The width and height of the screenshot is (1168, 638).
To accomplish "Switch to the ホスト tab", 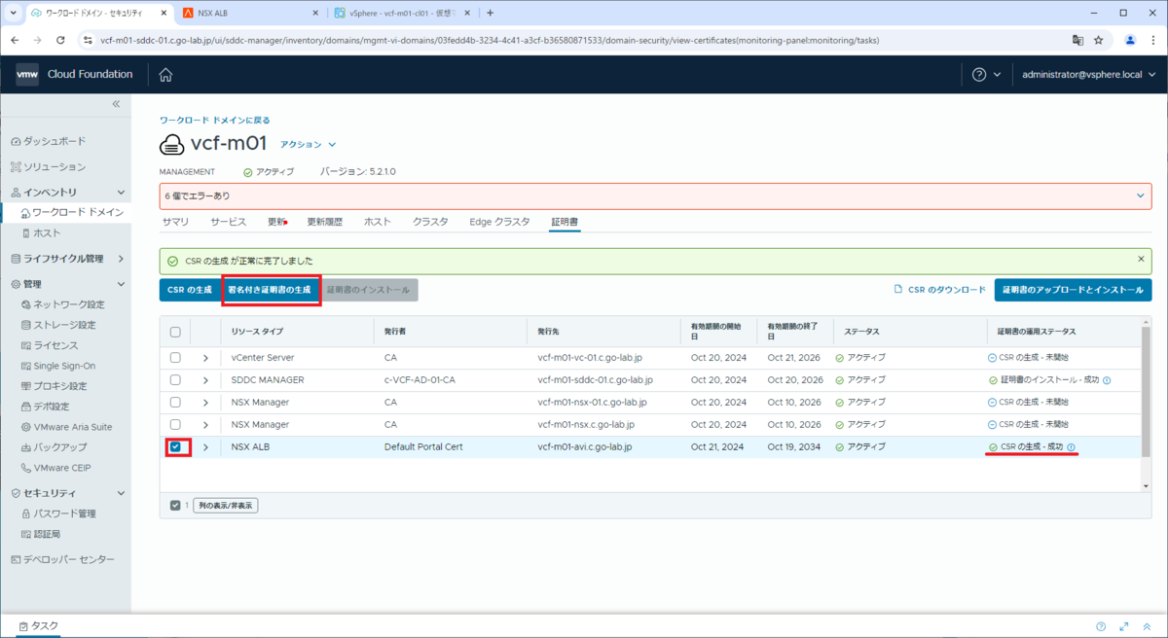I will tap(378, 222).
